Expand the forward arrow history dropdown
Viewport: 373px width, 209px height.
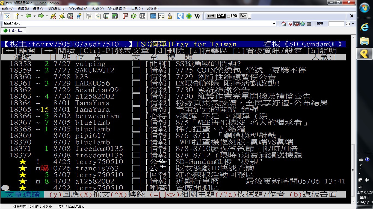click(47, 16)
